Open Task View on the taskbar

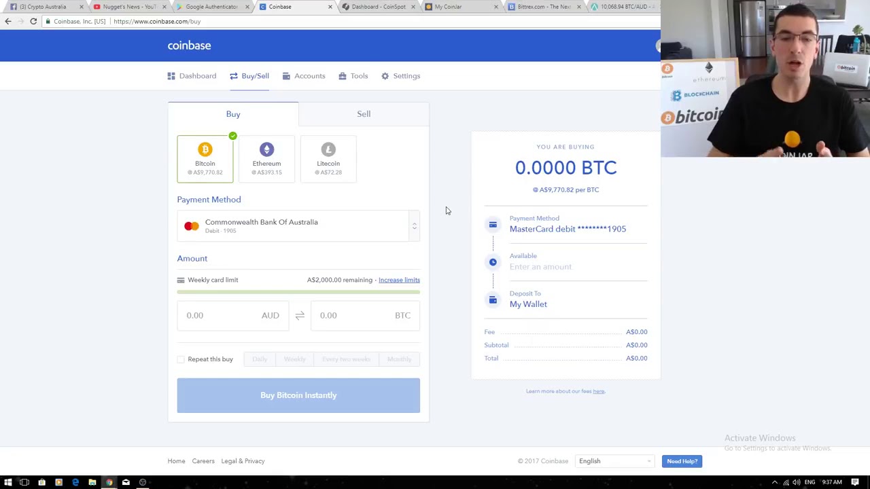[x=24, y=482]
